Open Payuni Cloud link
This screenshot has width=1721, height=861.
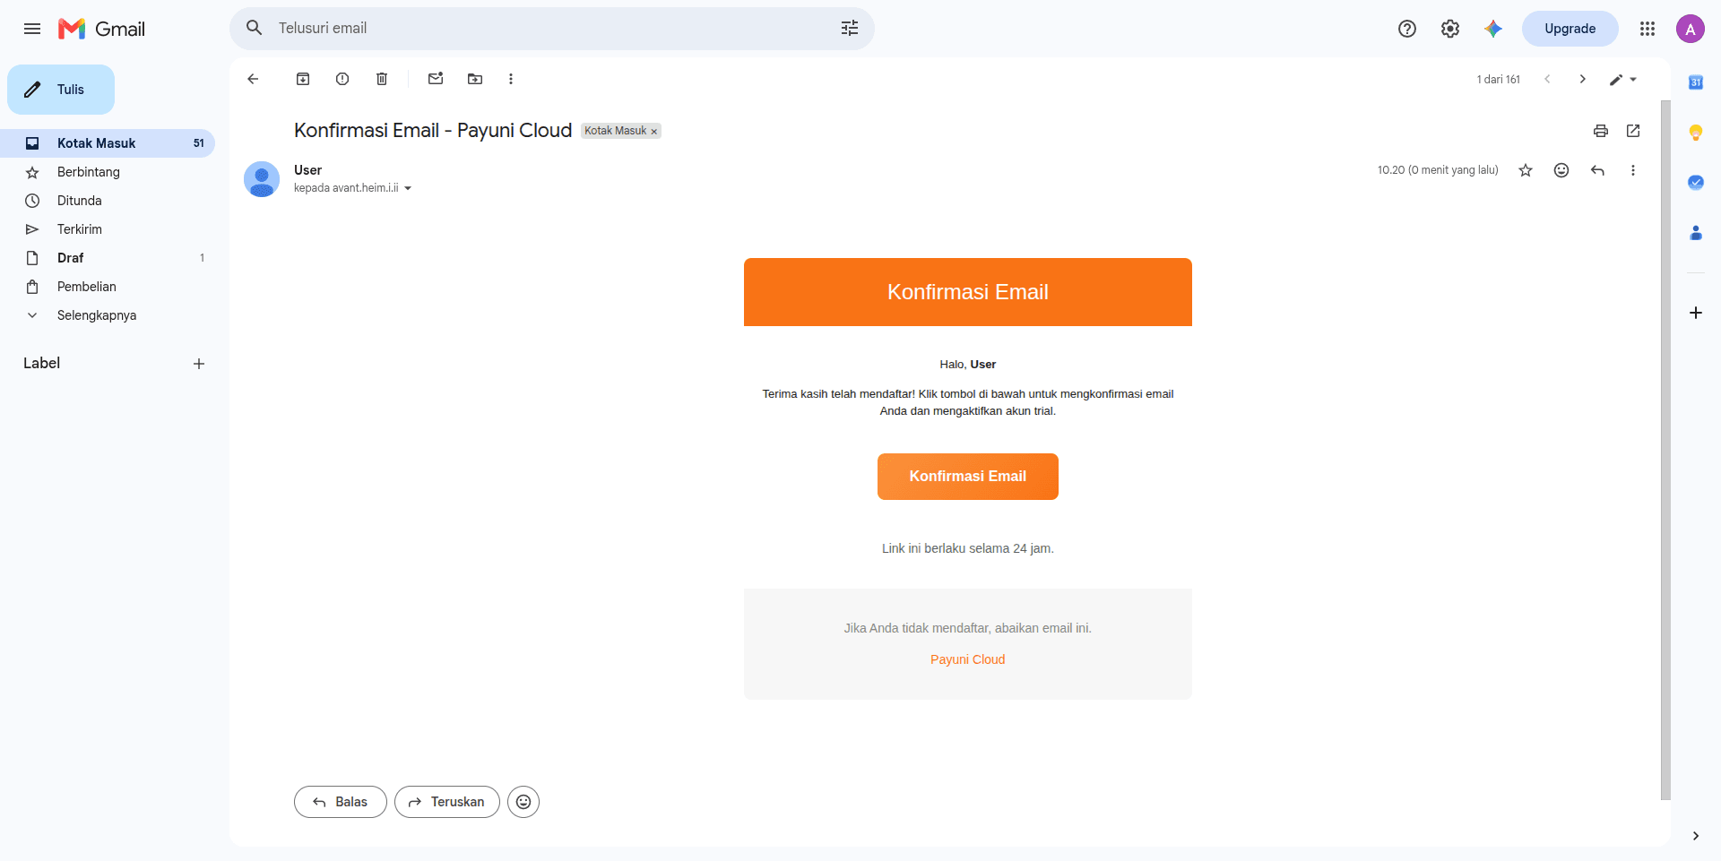click(x=968, y=659)
